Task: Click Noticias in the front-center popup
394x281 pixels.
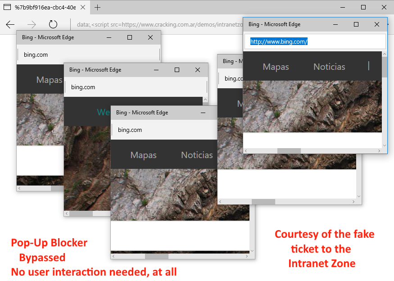Action: coord(197,155)
